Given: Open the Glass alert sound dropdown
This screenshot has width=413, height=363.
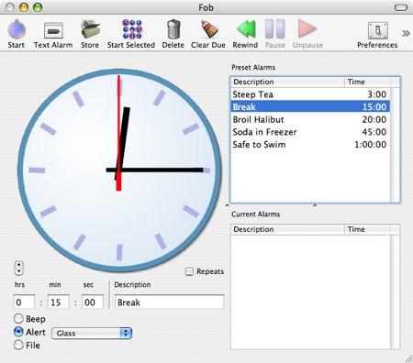Looking at the screenshot, I should [x=92, y=333].
